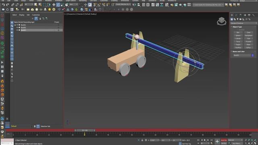
Task: Click the Undo arrow icon
Action: (x=3, y=5)
